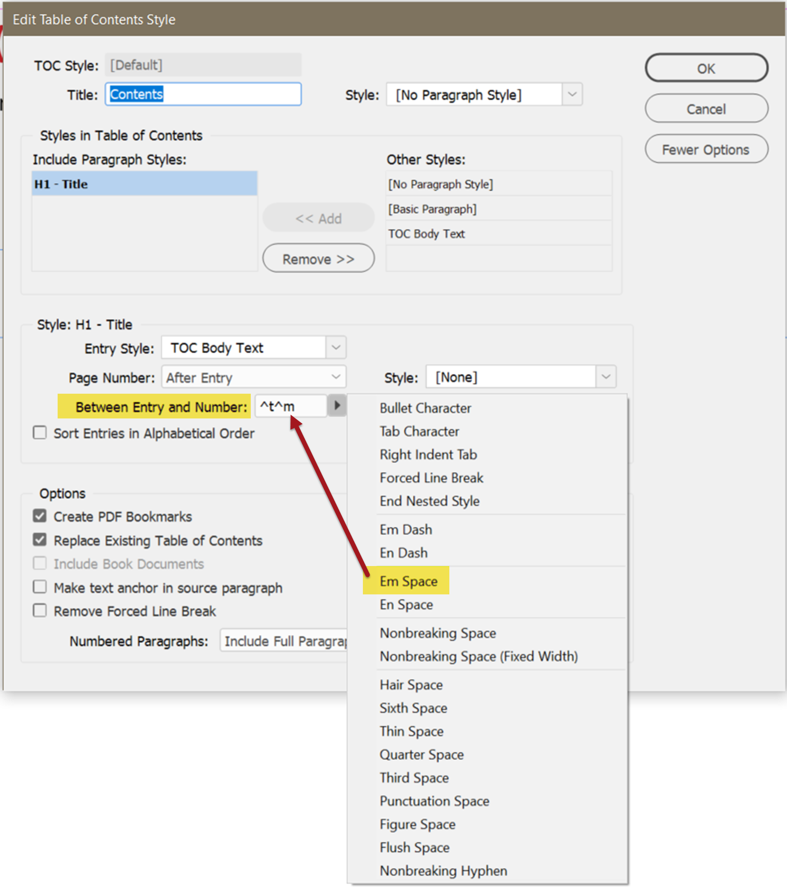
Task: Toggle Sort Entries in Alphabetical Order
Action: pos(40,433)
